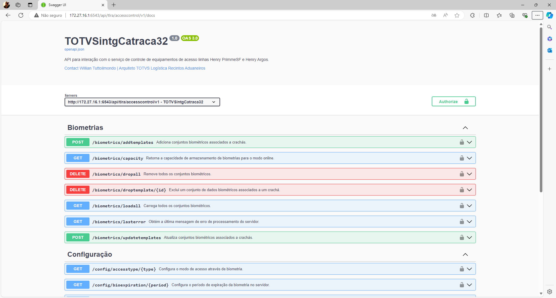Expand the /biometrics/droptemplate/{id} chevron

coord(469,190)
